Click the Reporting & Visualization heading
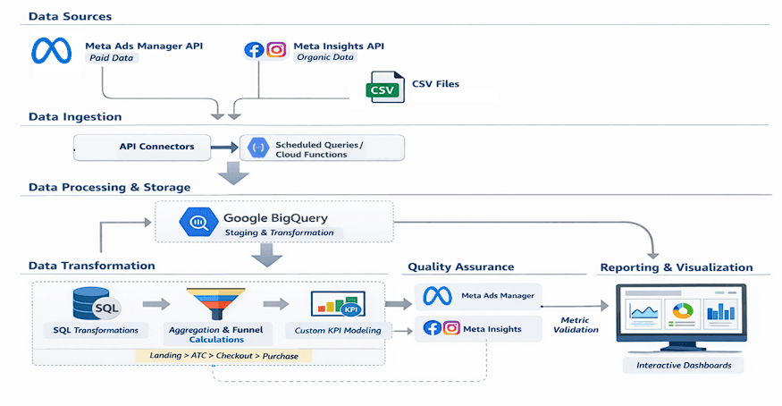782x406 pixels. 676,267
